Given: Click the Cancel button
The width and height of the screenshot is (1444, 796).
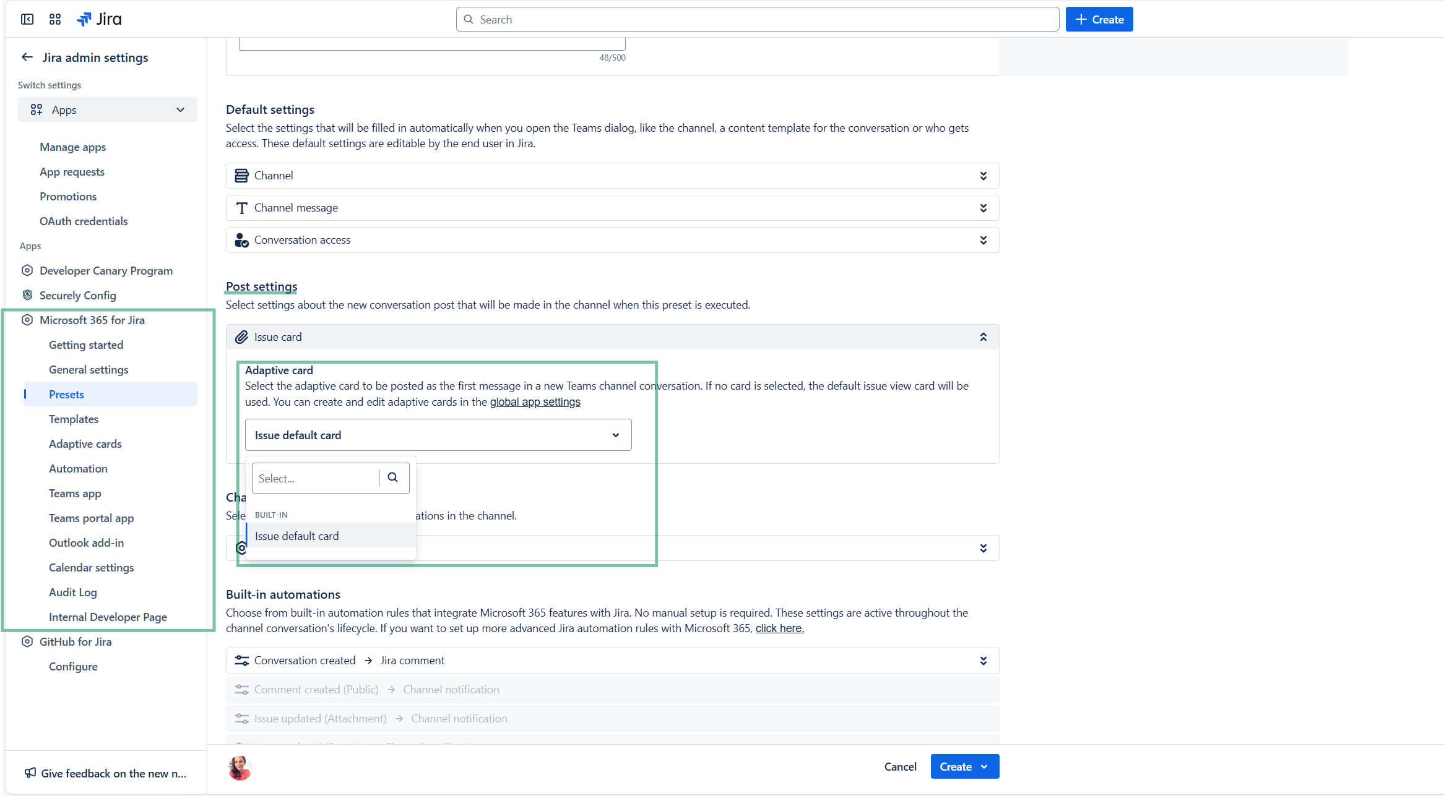Looking at the screenshot, I should 900,766.
